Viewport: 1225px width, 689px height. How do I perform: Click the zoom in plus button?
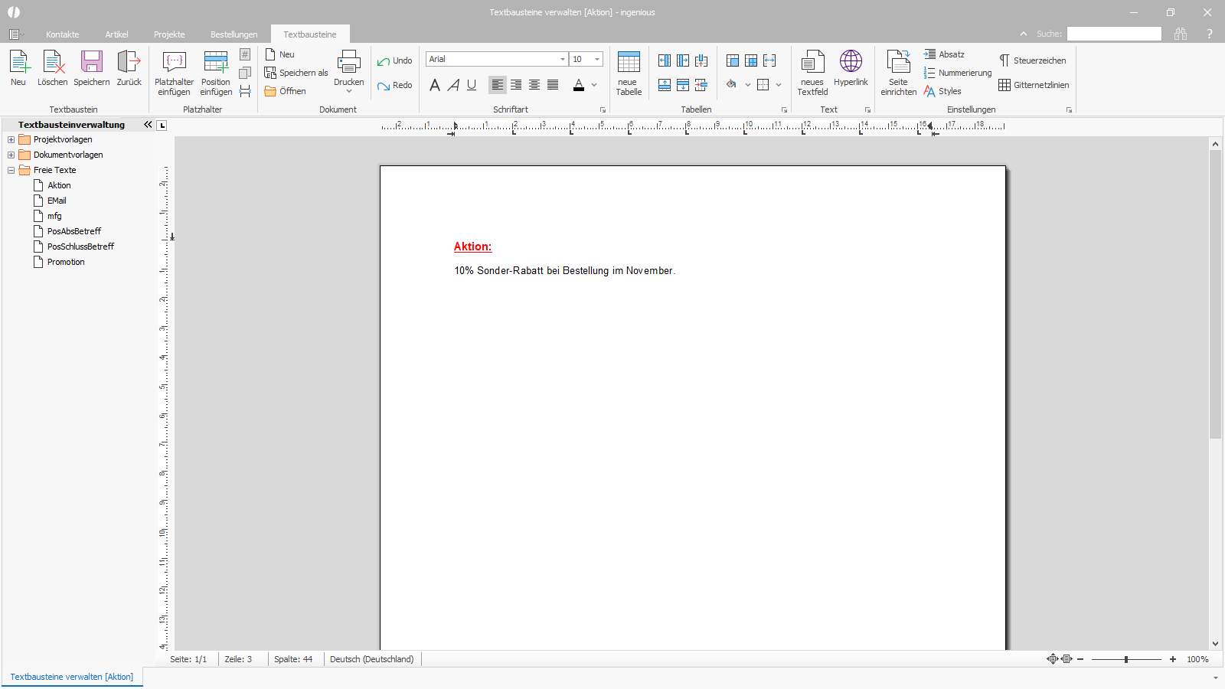coord(1173,659)
